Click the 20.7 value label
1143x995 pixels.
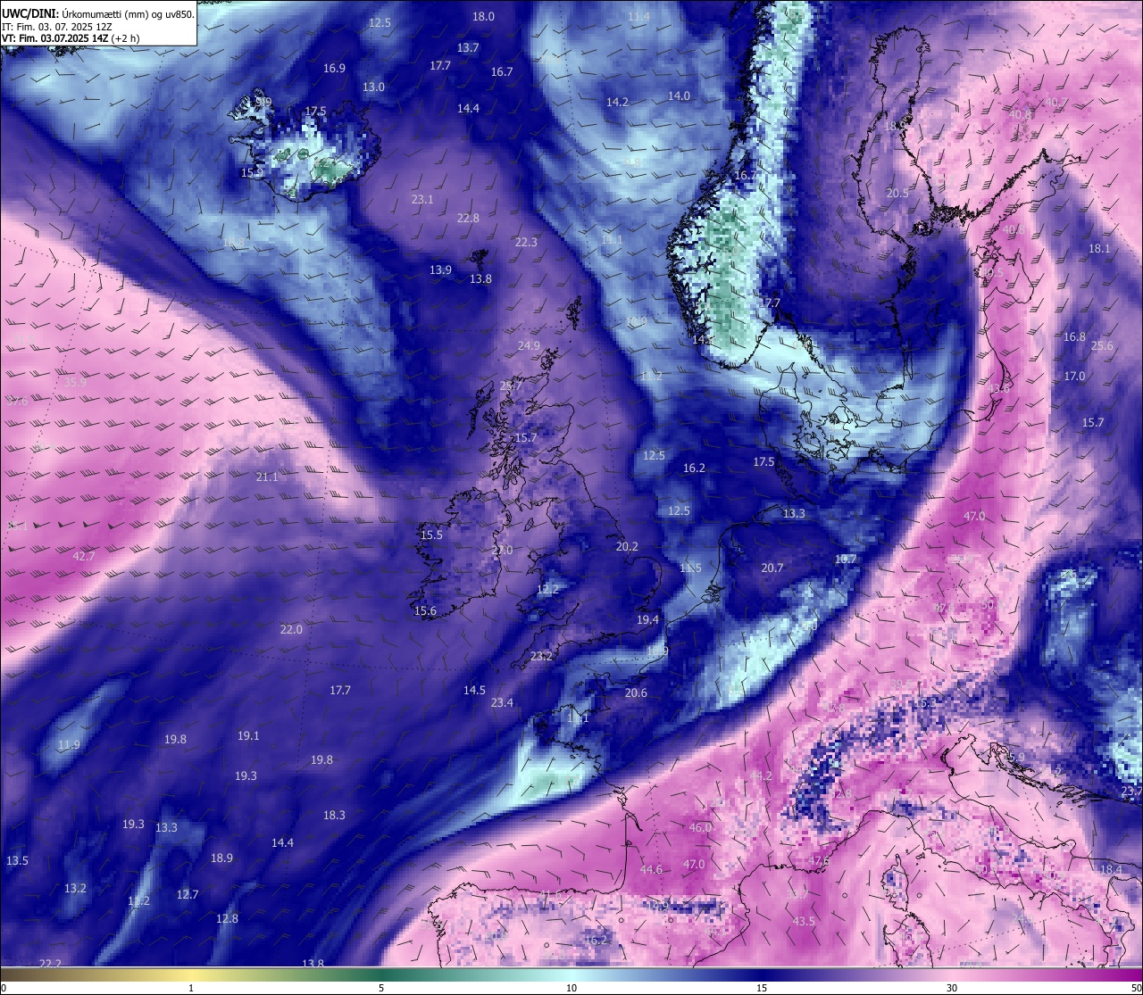772,568
